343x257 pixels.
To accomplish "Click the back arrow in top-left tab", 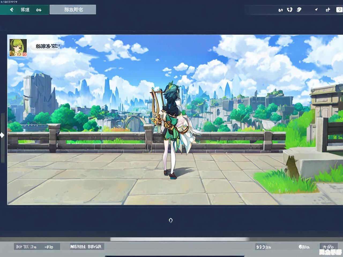I will pyautogui.click(x=12, y=10).
